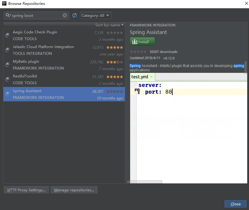Click the 'Updated 2018/4/11' text
Viewport: 249px width, 210px height.
click(x=145, y=58)
